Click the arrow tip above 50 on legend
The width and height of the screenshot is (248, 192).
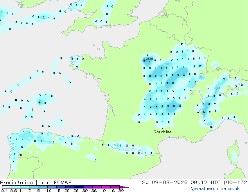124,187
